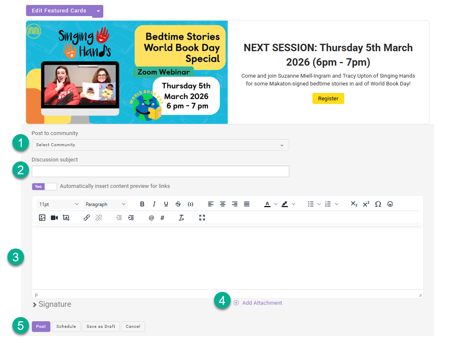Open bullet list style dropdown arrow

[319, 204]
